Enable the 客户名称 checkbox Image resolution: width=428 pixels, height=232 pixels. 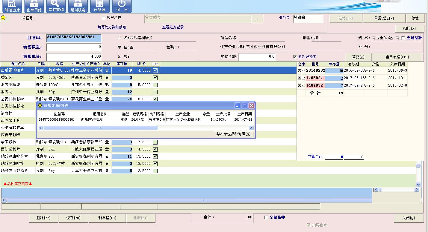coord(104,18)
